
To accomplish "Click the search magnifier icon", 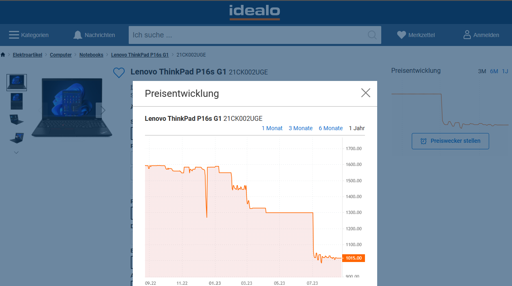I will tap(372, 35).
